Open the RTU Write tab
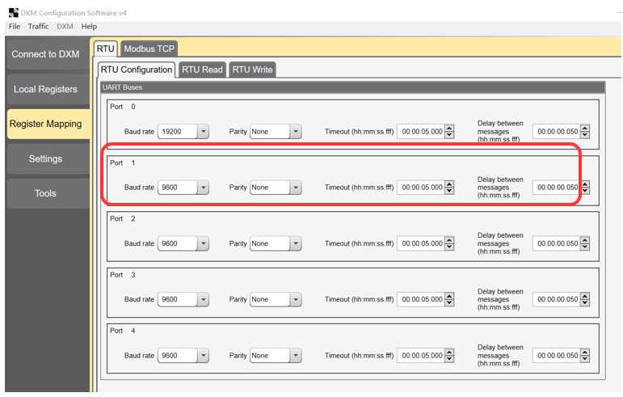 (252, 70)
